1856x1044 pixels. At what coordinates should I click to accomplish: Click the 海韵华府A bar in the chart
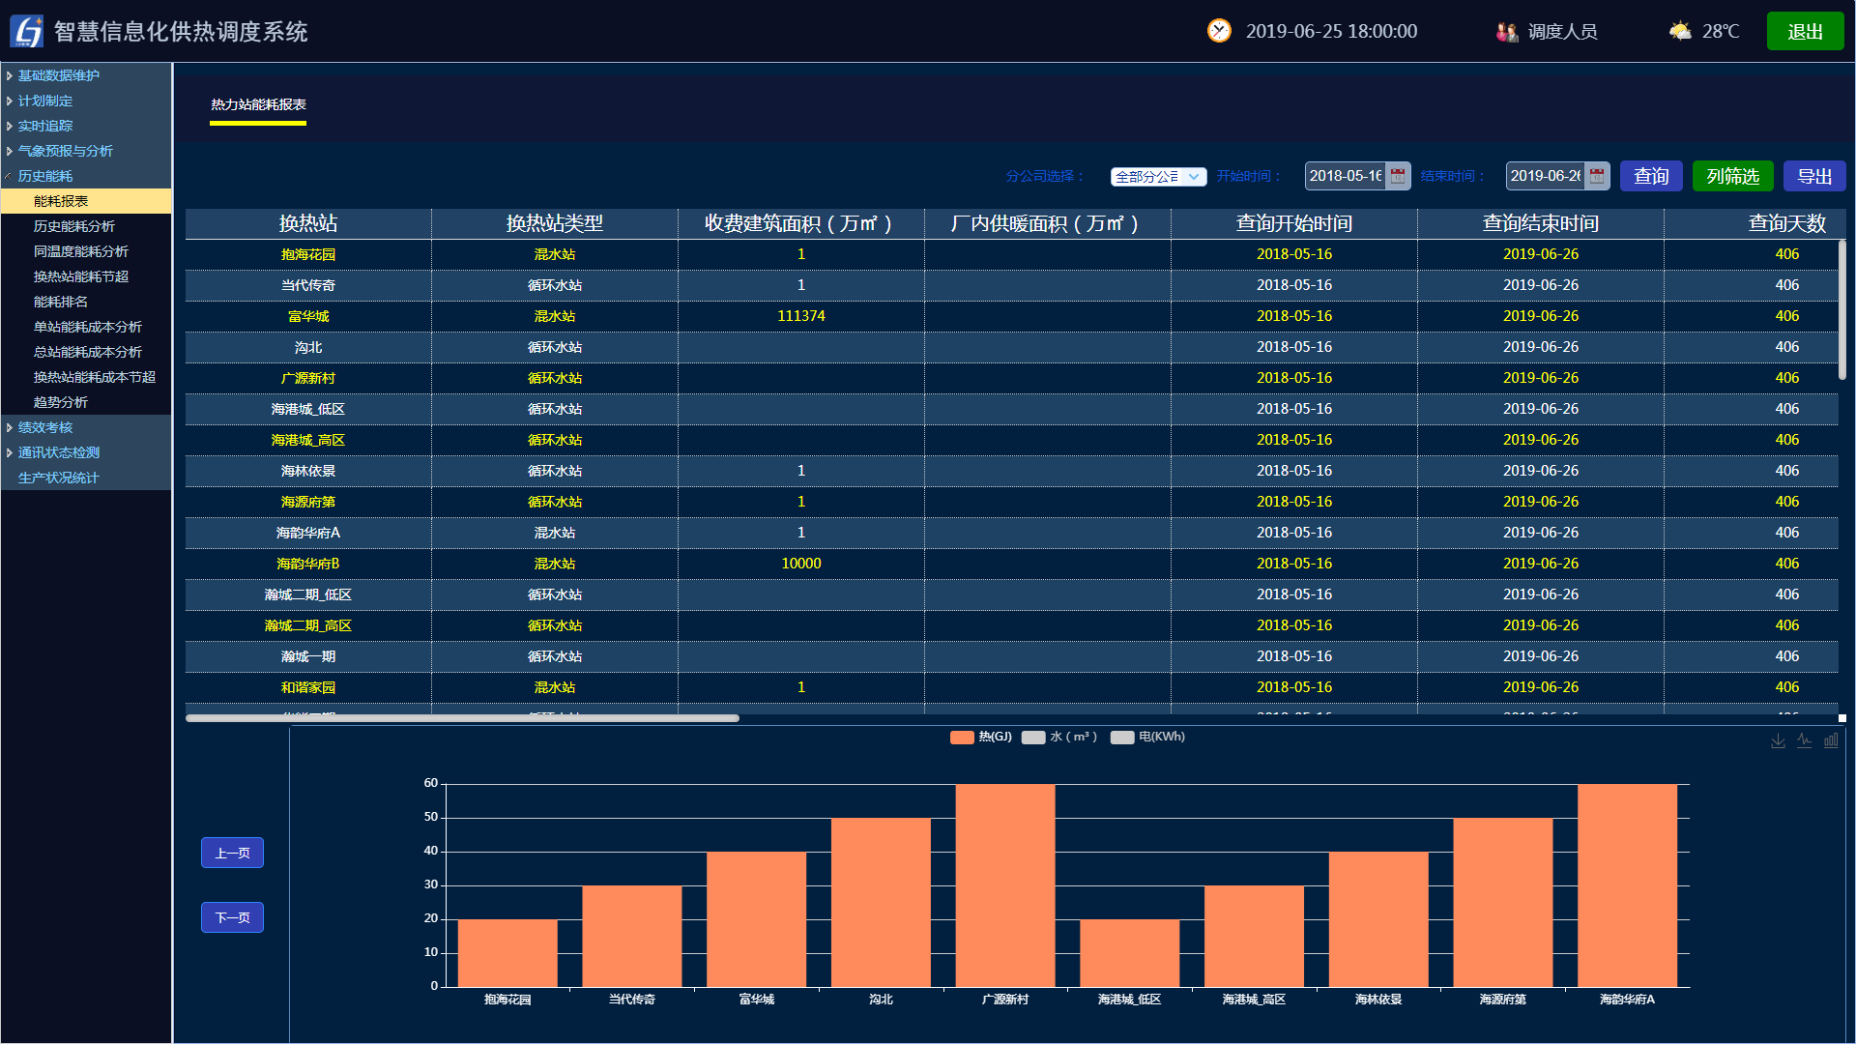pos(1627,885)
